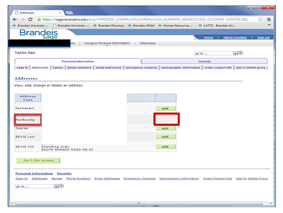Click footer Add Or Delete Proxy link
The height and width of the screenshot is (213, 283).
252,179
